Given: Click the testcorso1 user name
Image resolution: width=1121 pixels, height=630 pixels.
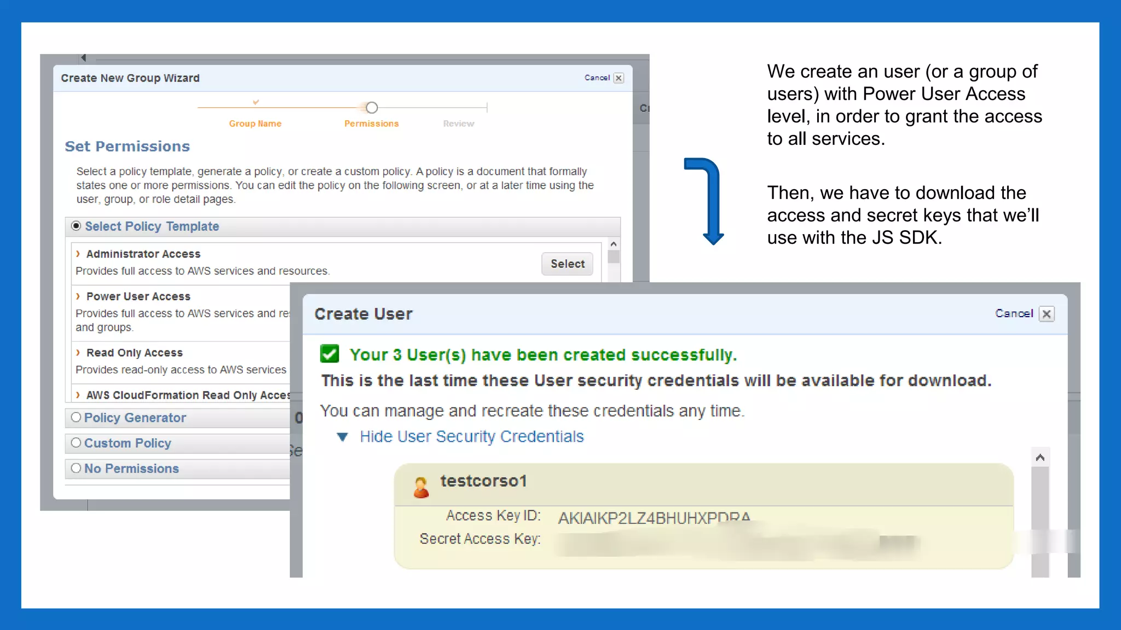Looking at the screenshot, I should tap(483, 481).
